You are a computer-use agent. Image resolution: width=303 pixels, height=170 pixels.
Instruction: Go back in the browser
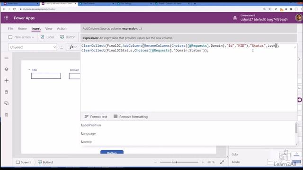4,9
